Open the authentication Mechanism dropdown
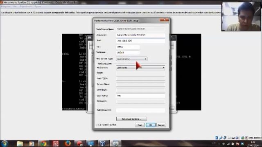The height and width of the screenshot is (147, 262). pos(140,68)
